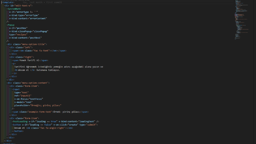Click the placeholder="Örneğin; pirinç pilavı" line

click(38, 105)
